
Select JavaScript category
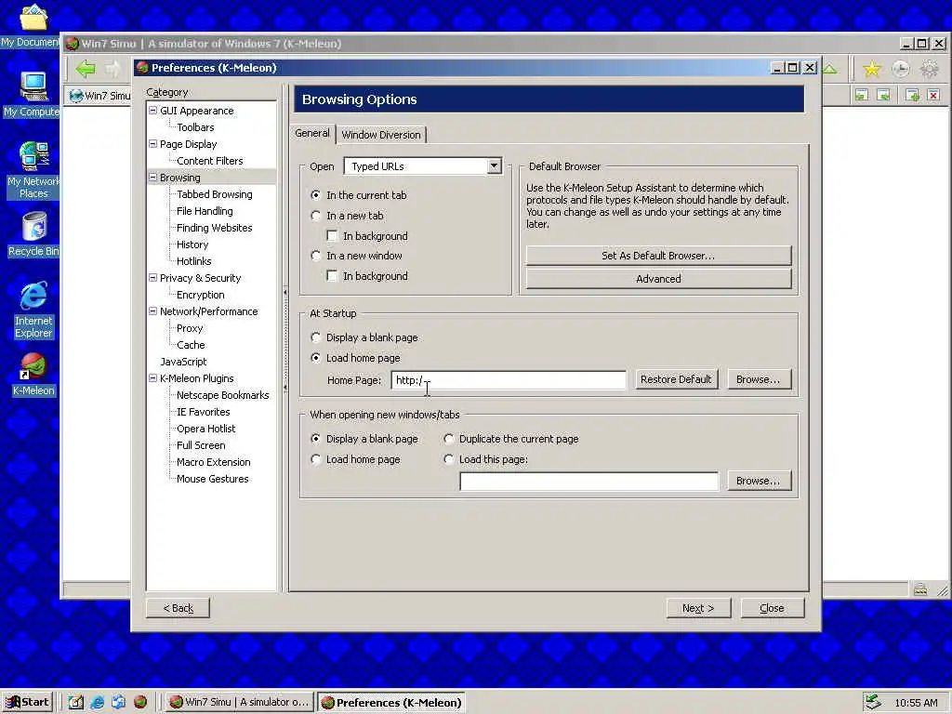tap(183, 362)
